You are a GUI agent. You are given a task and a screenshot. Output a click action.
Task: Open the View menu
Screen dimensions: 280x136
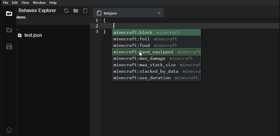[25, 2]
